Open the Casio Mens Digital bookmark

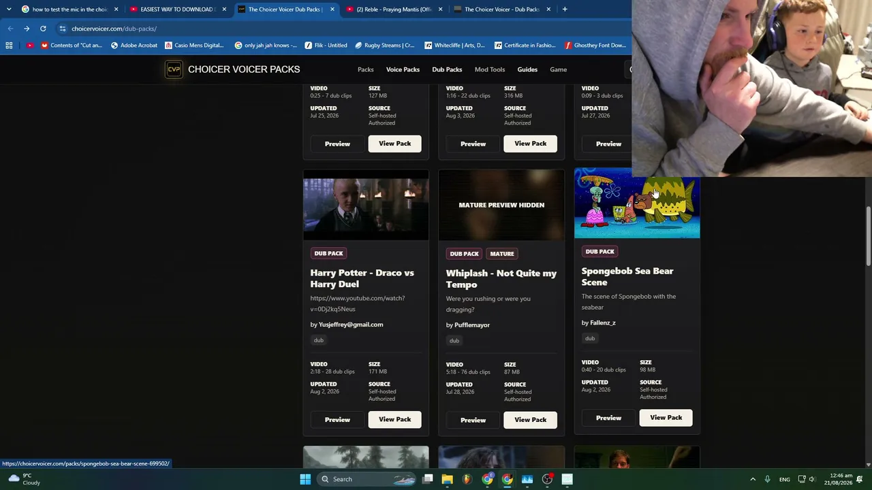[x=194, y=46]
